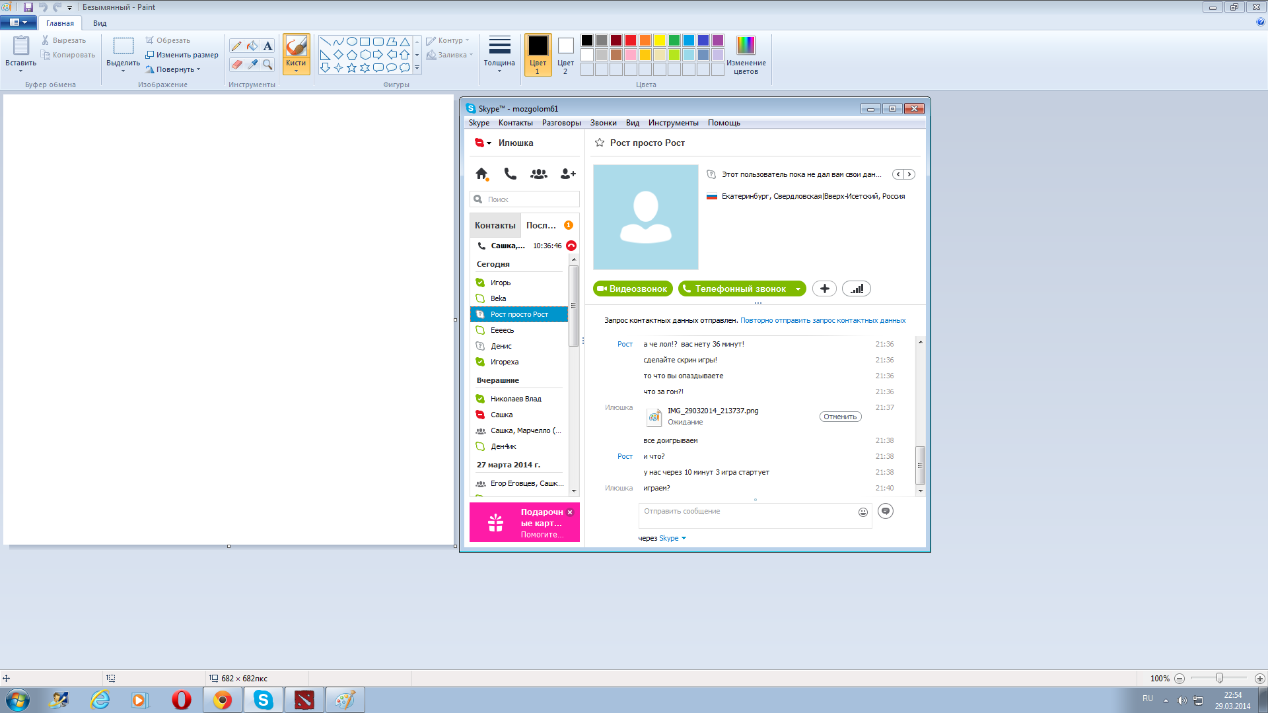Select the red color swatch
This screenshot has height=713, width=1268.
[631, 40]
